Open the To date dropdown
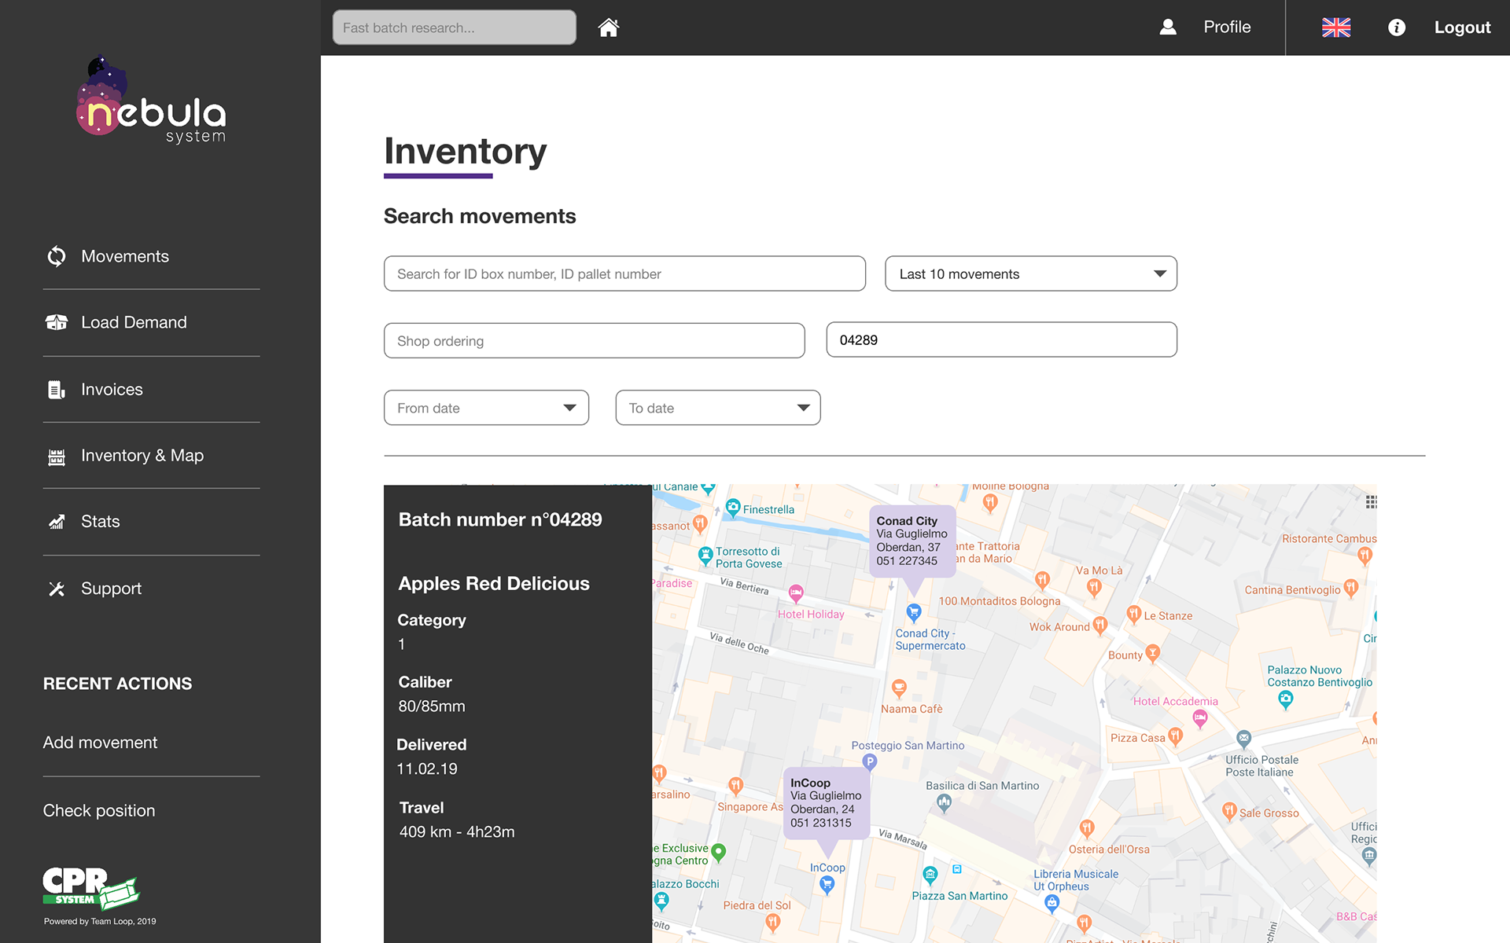 point(717,408)
